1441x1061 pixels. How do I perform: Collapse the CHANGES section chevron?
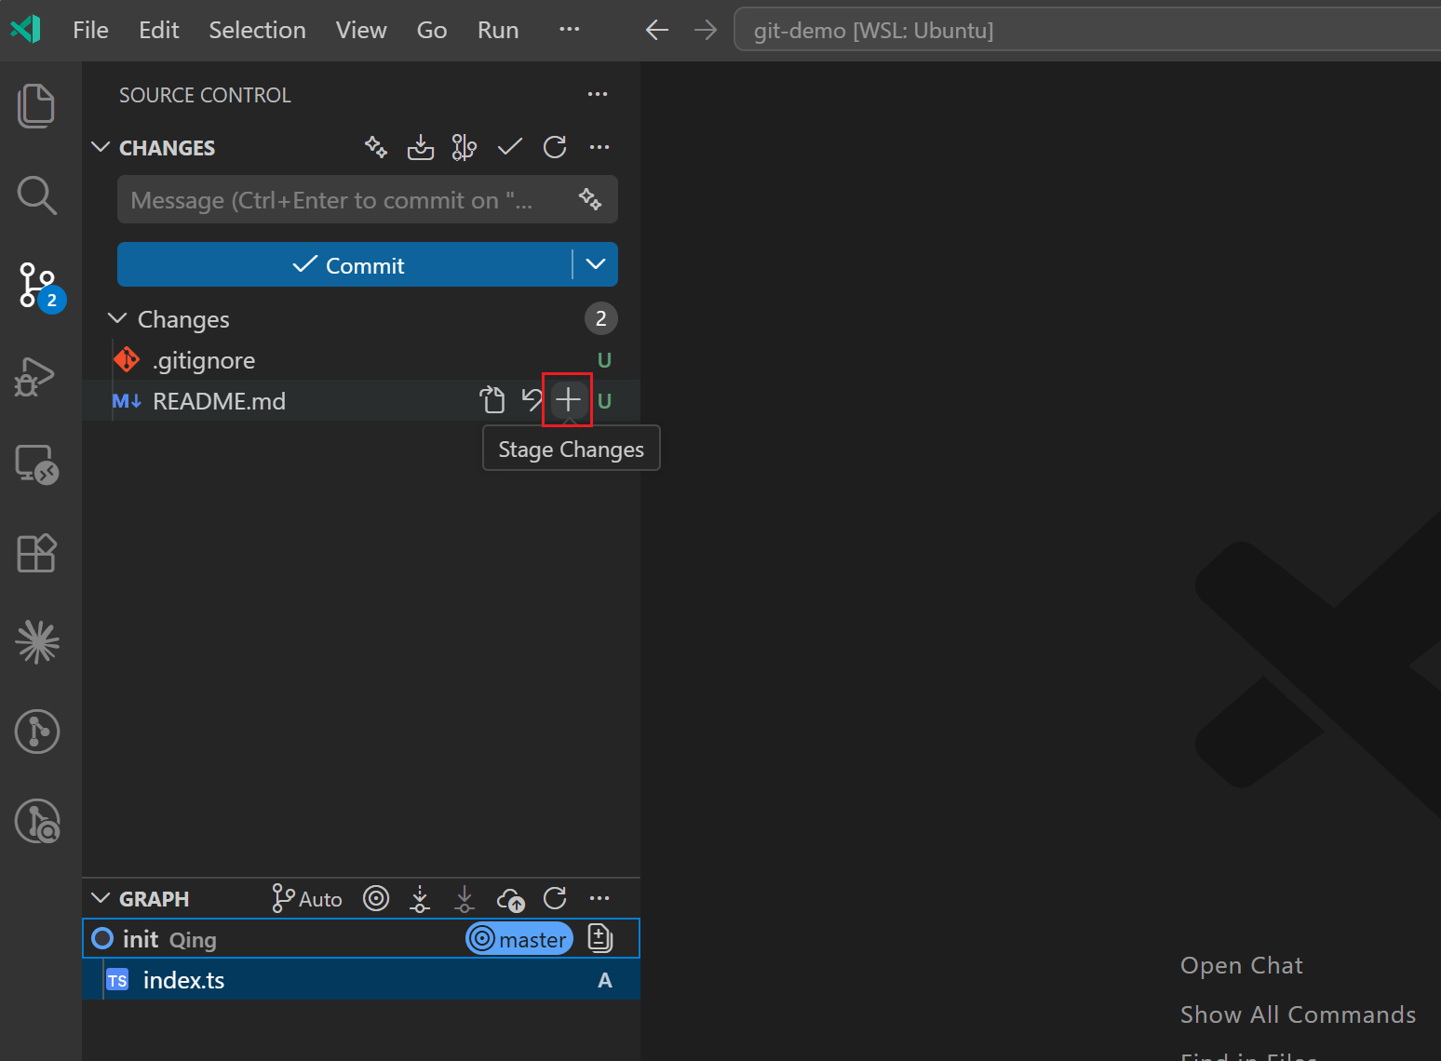(x=101, y=147)
